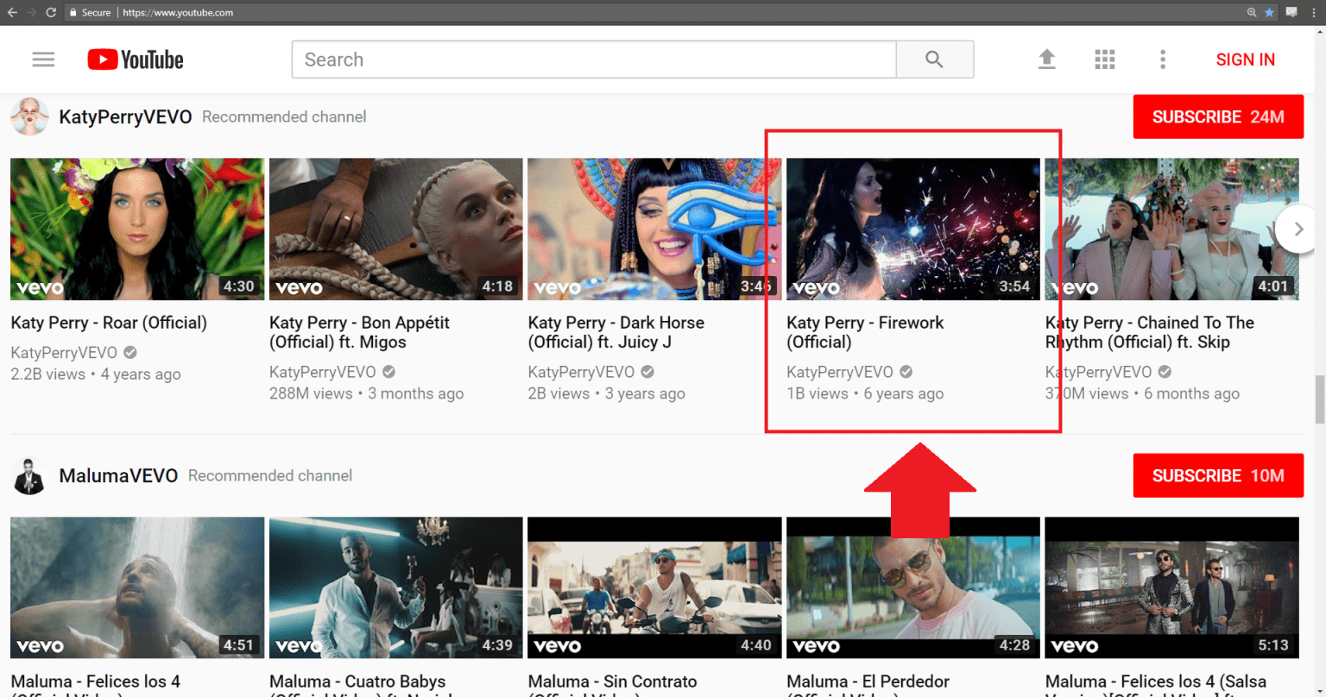Viewport: 1326px width, 697px height.
Task: Reload the page with refresh icon
Action: 51,12
